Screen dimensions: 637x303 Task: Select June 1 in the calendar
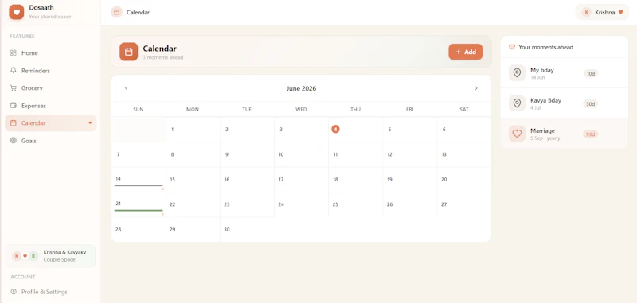coord(193,130)
